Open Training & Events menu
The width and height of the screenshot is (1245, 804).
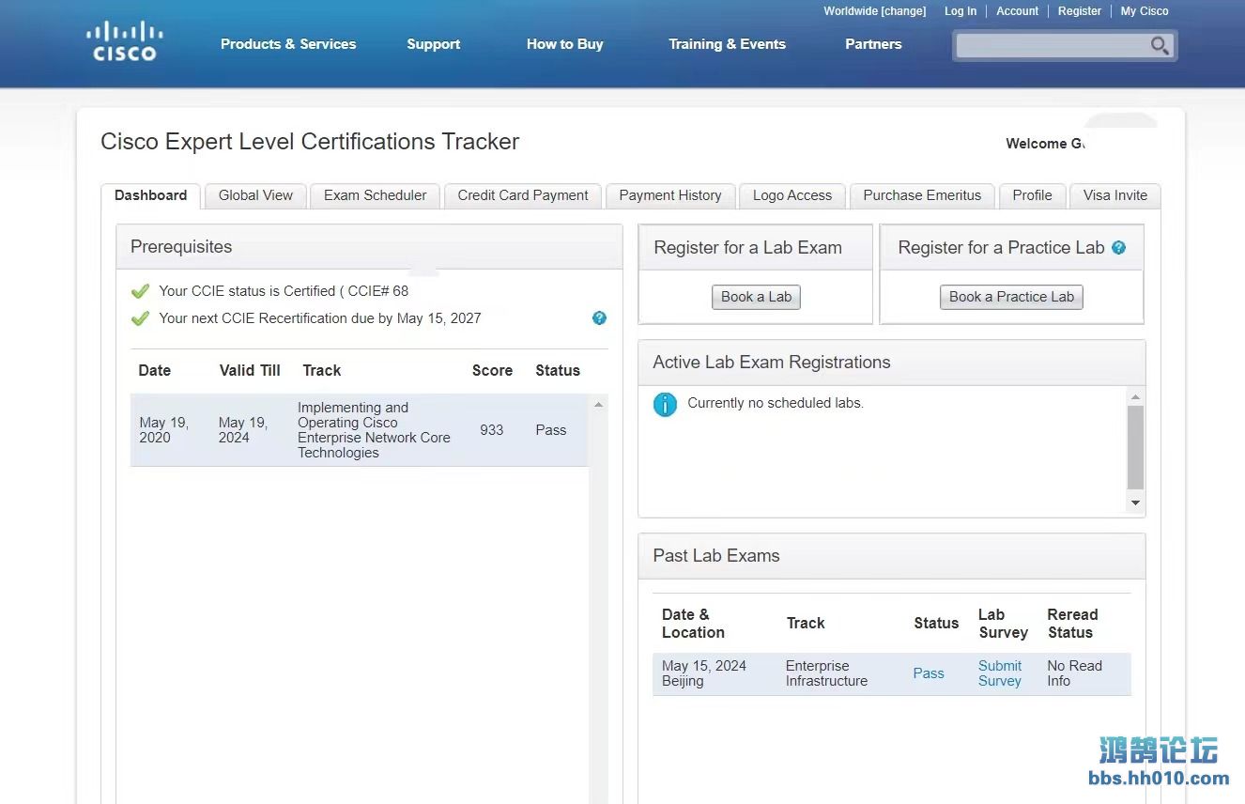coord(727,44)
